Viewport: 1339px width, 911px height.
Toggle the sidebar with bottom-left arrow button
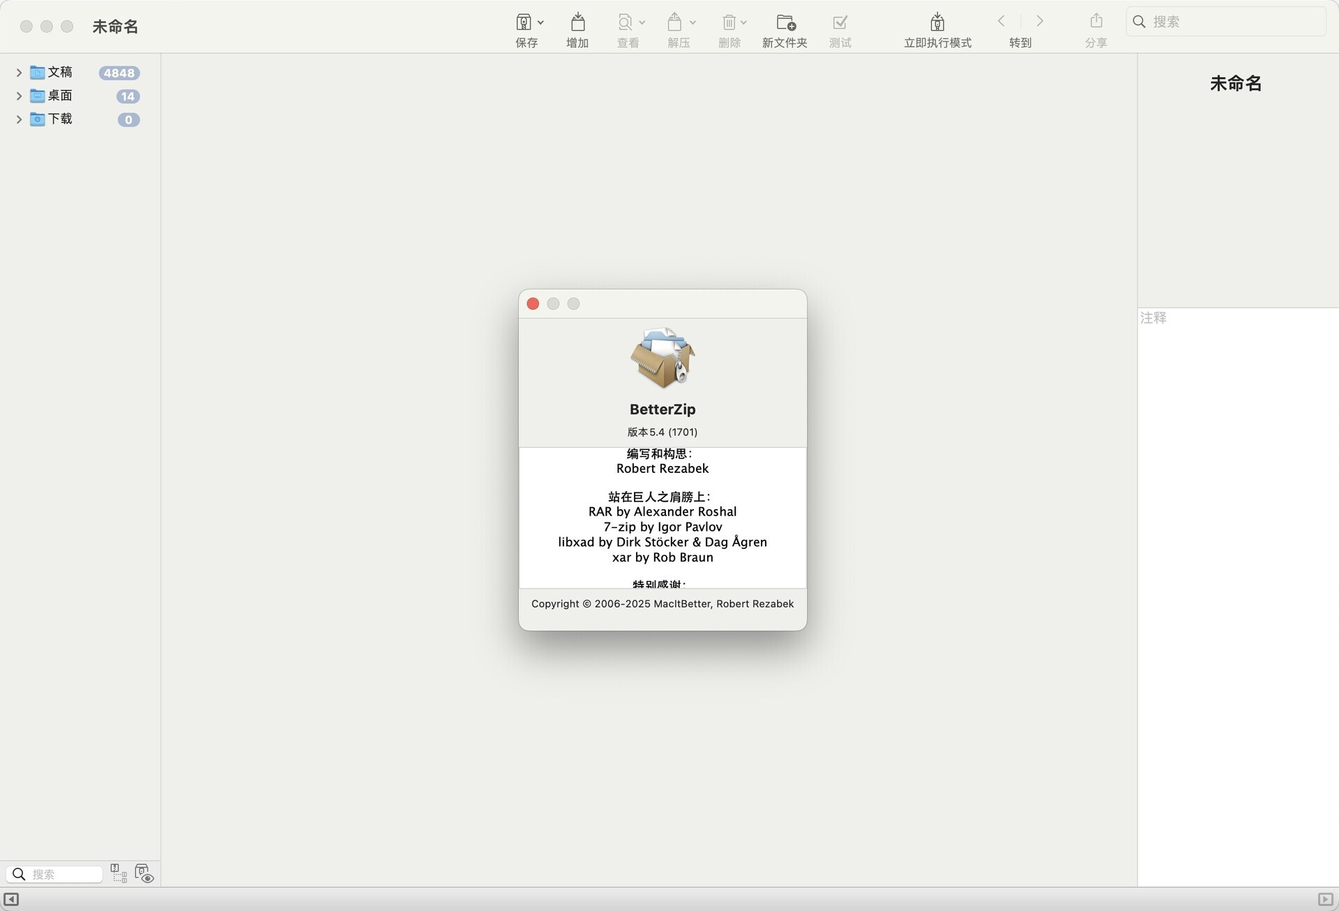coord(11,900)
